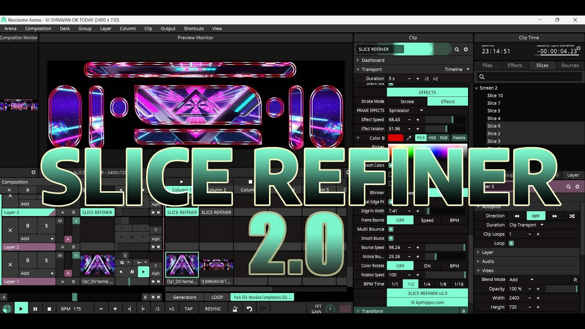The image size is (585, 329).
Task: Adjust the Effect Speed slider
Action: [446, 120]
